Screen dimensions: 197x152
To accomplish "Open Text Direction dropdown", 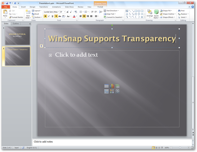I will tap(111, 11).
